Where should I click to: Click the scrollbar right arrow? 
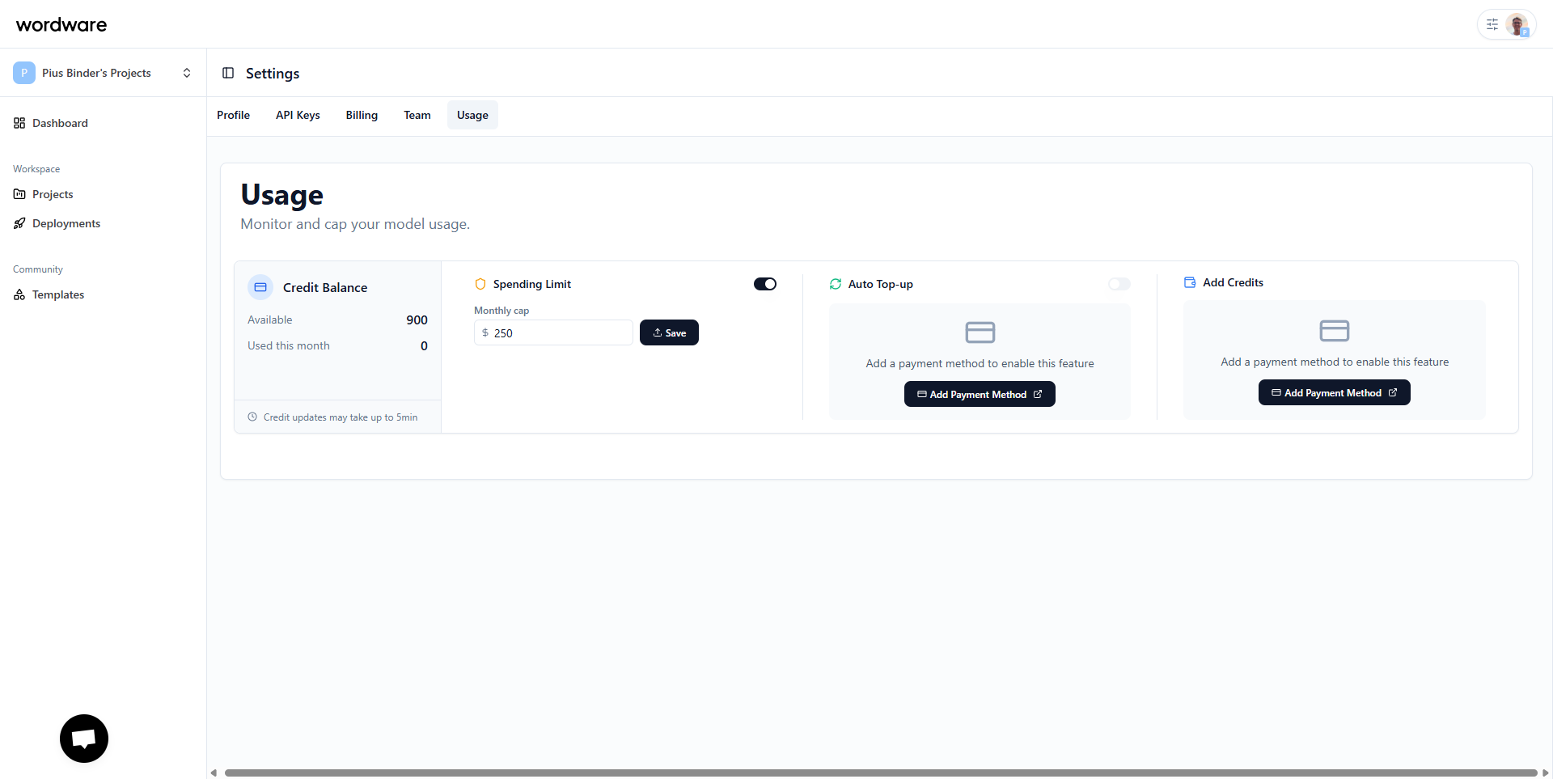pyautogui.click(x=1546, y=773)
